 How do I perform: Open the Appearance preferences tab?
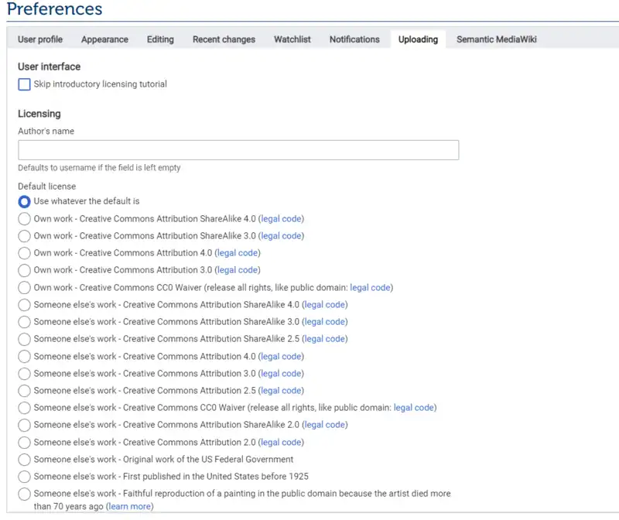[104, 39]
